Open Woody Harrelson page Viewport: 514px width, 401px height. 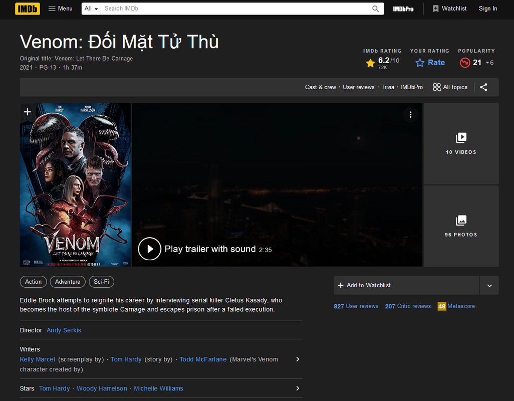(x=102, y=388)
